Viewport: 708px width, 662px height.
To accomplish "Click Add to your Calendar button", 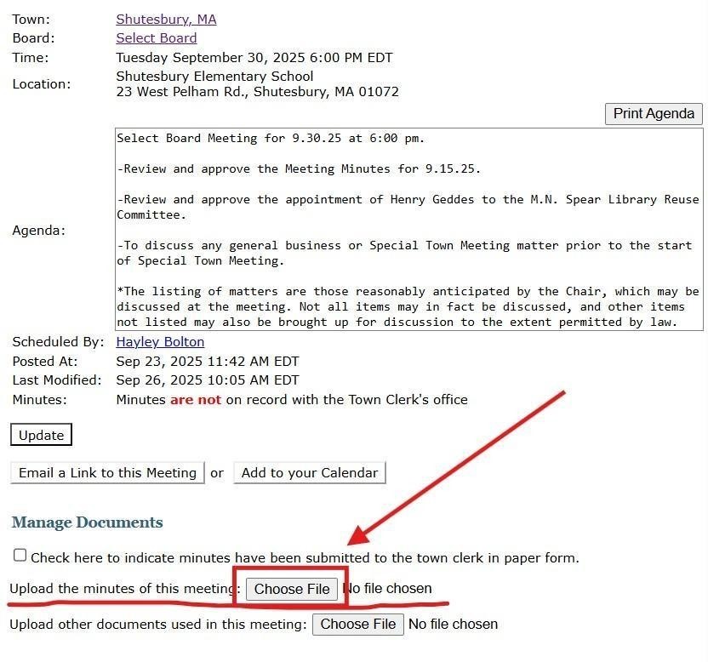I will coord(309,473).
